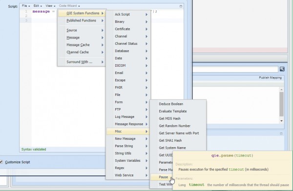Maximize the lower right panel icon
The width and height of the screenshot is (293, 191).
281,134
